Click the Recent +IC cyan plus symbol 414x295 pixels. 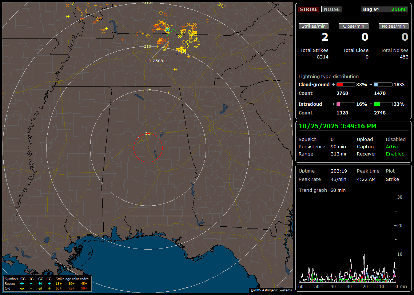pyautogui.click(x=49, y=283)
